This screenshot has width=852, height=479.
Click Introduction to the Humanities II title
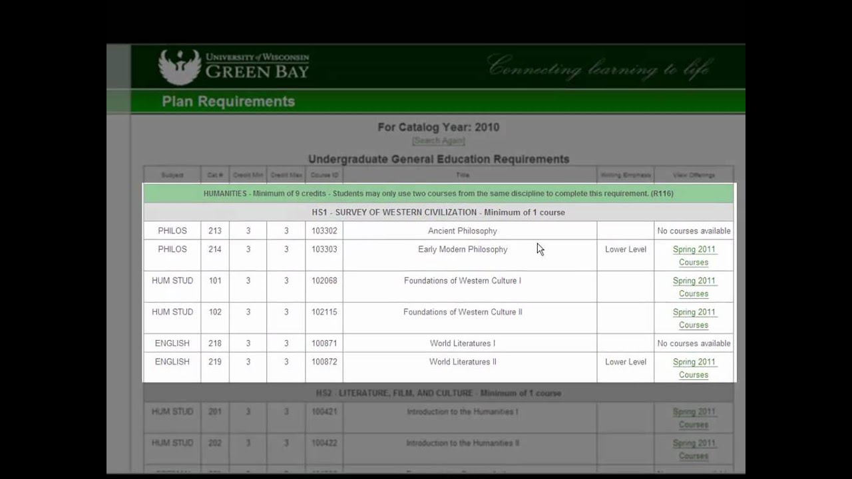463,443
